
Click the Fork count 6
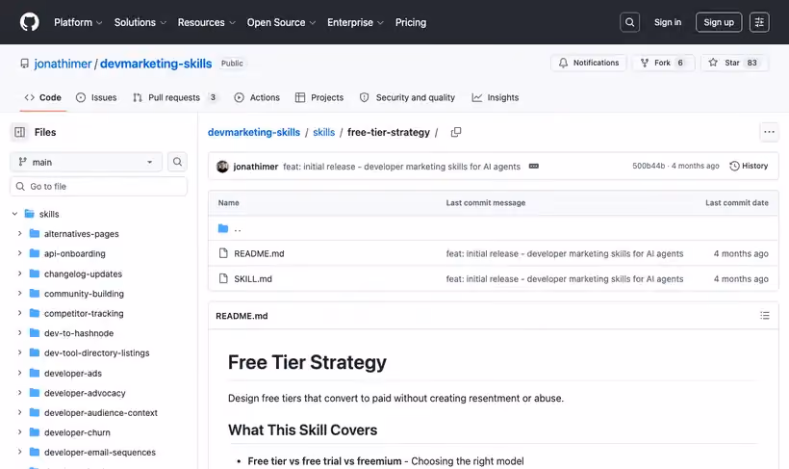pos(680,63)
